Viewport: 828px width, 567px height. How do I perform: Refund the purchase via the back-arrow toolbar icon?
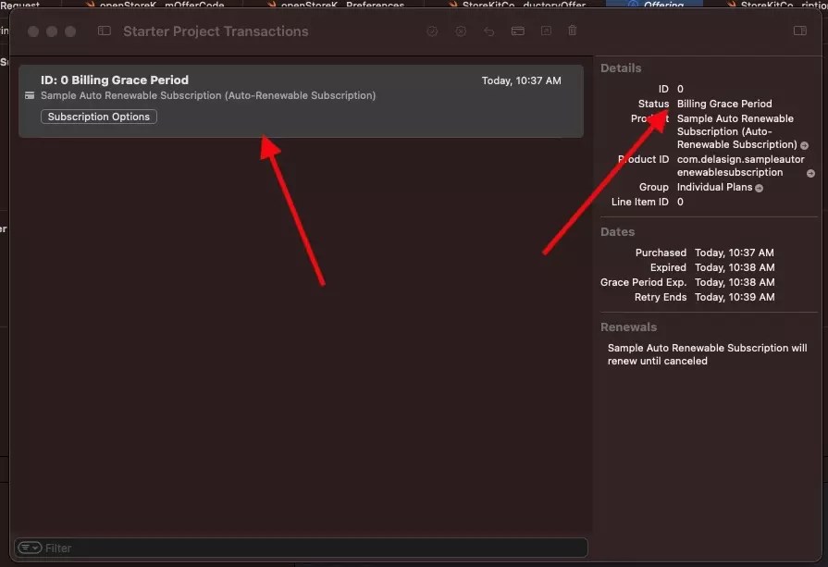[488, 31]
